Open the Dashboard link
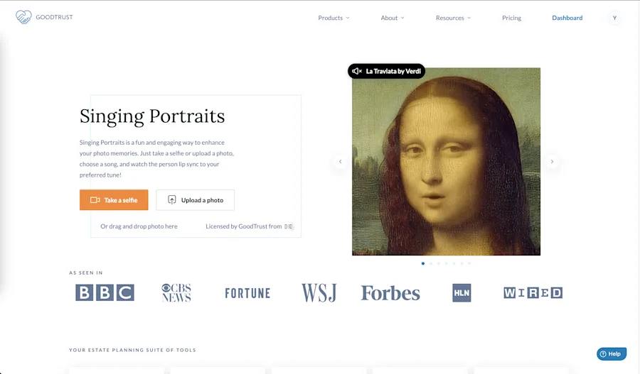The image size is (640, 374). (567, 18)
